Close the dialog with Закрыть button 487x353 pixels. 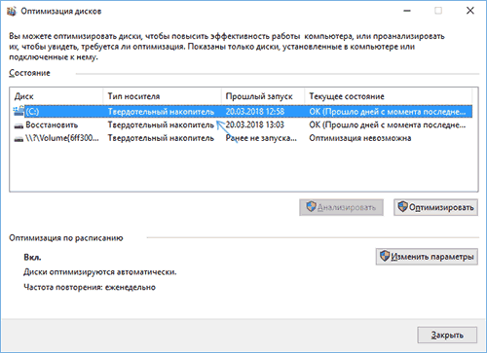(x=447, y=335)
